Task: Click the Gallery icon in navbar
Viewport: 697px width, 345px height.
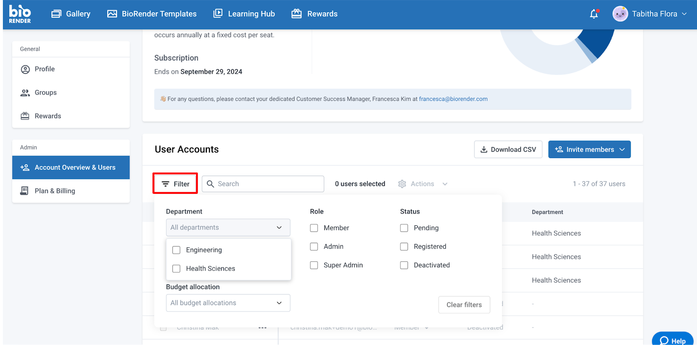Action: click(x=56, y=14)
